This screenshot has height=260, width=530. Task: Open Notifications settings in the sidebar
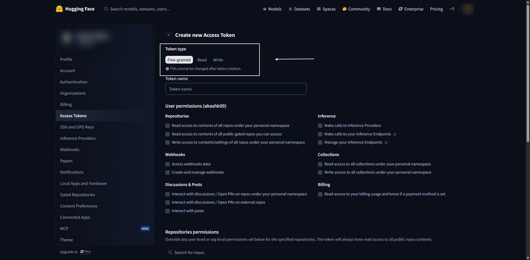pyautogui.click(x=105, y=172)
